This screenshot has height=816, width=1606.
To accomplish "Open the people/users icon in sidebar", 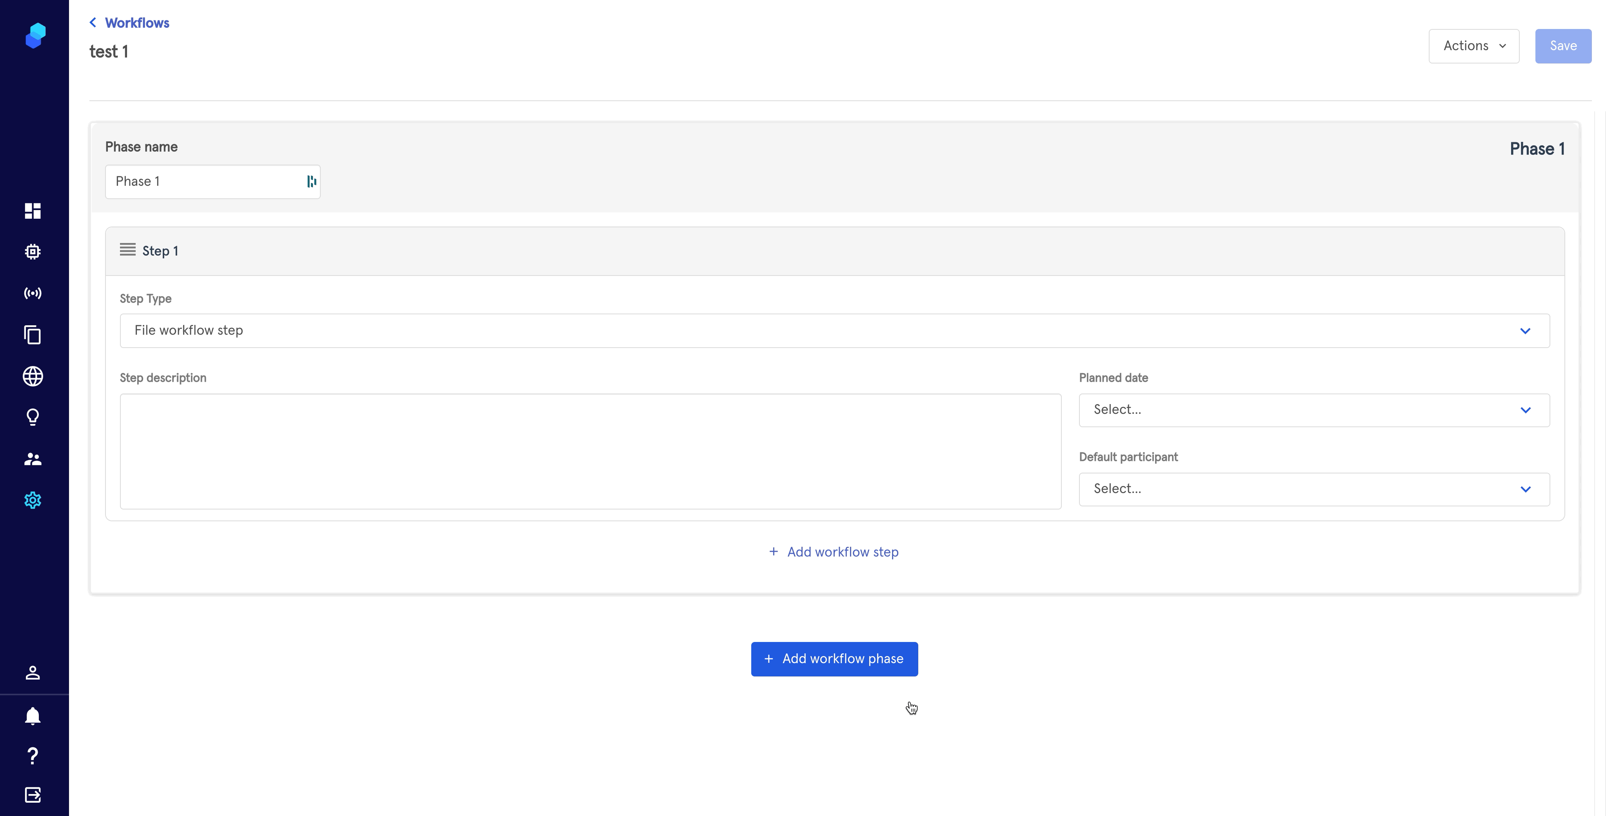I will [x=33, y=459].
